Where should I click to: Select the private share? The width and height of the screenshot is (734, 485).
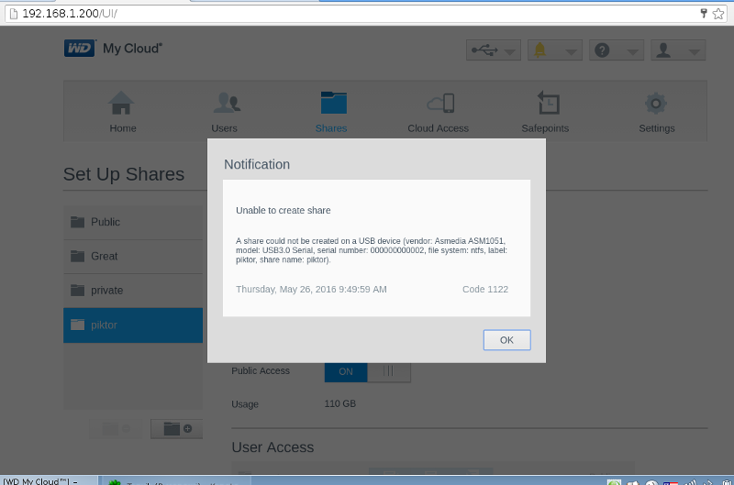tap(133, 290)
